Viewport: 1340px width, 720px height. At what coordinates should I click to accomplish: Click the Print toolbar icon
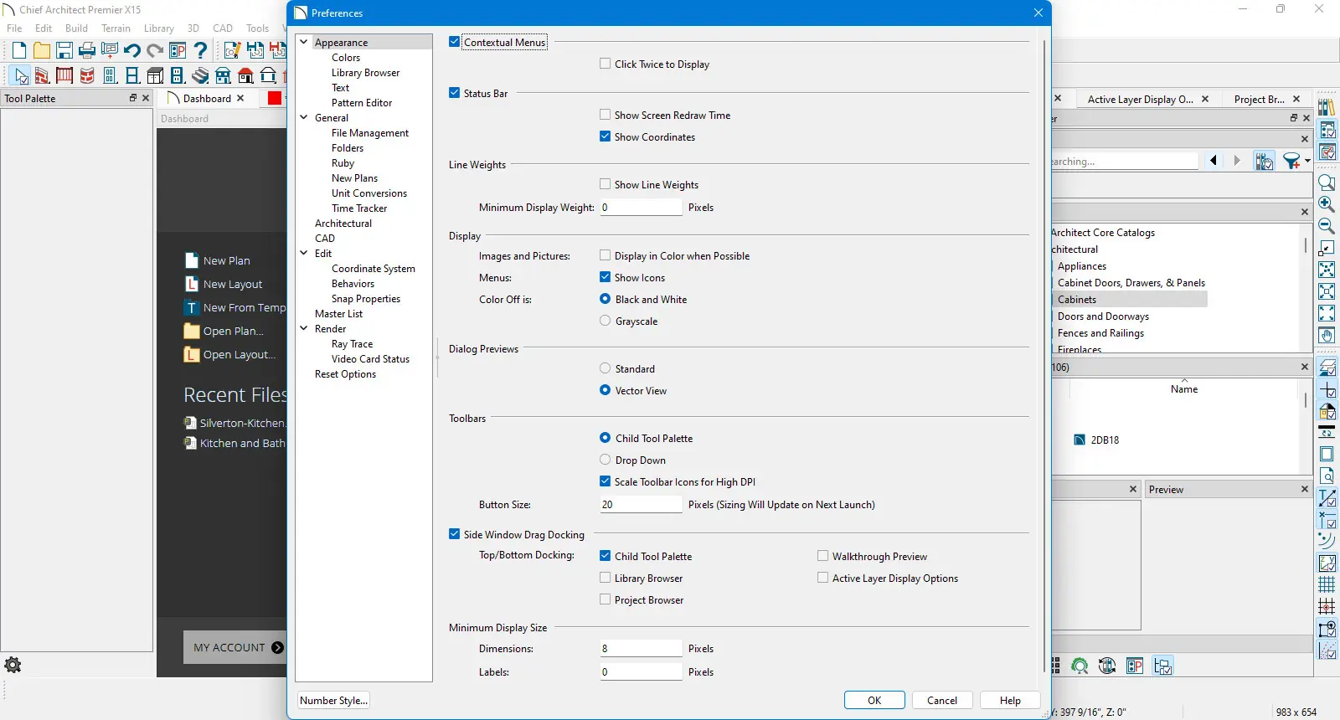click(87, 51)
